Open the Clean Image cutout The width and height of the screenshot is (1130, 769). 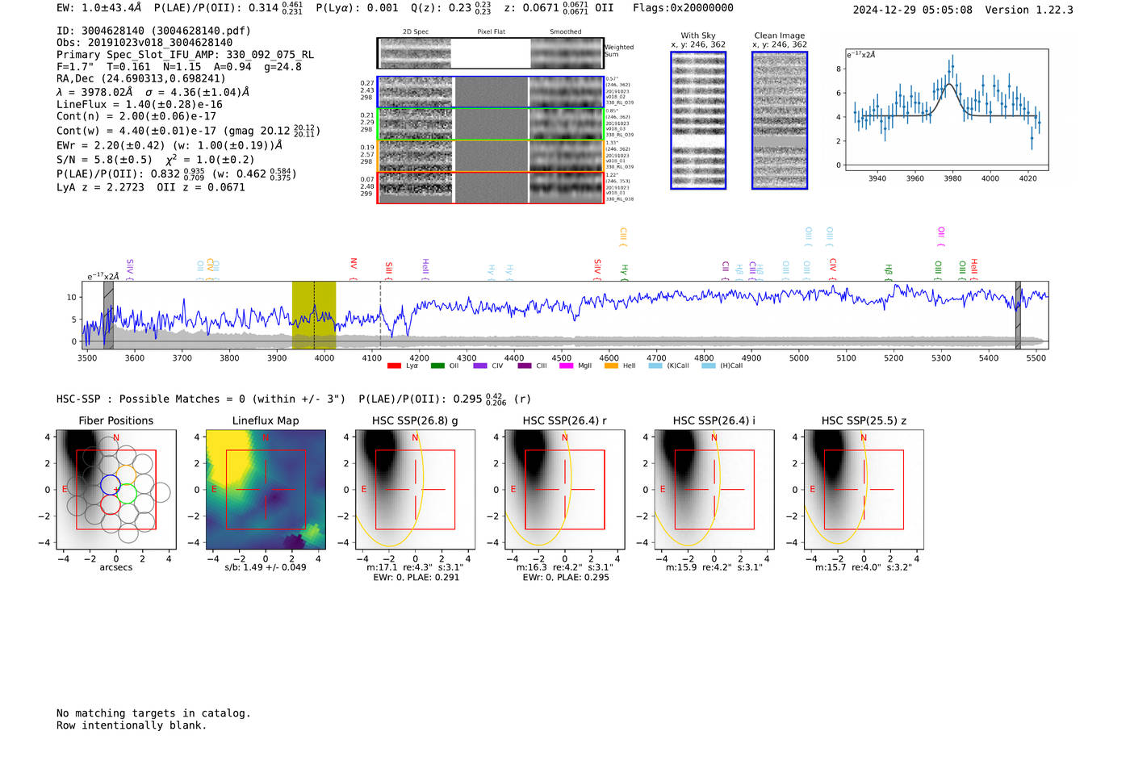(x=780, y=120)
